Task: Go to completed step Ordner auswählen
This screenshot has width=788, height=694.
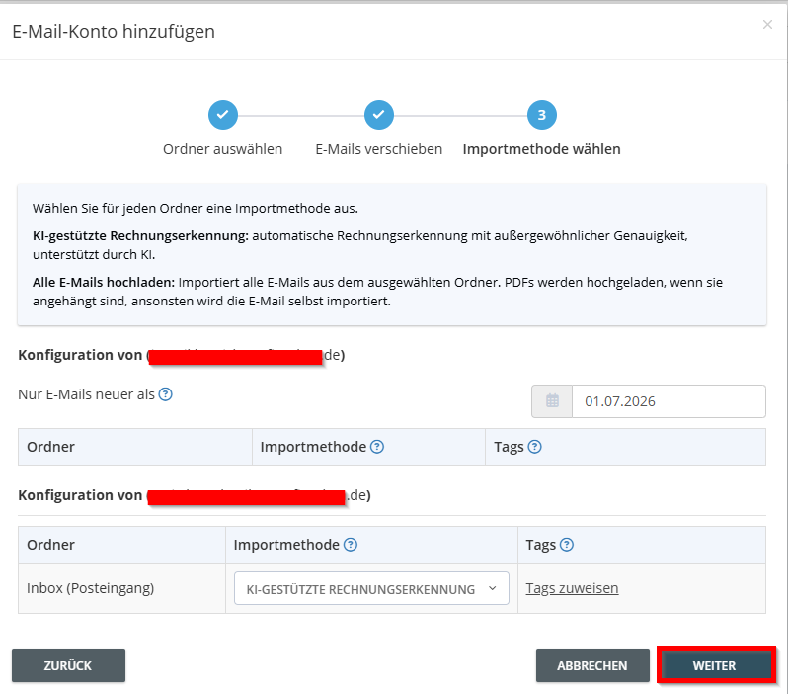Action: pos(222,115)
